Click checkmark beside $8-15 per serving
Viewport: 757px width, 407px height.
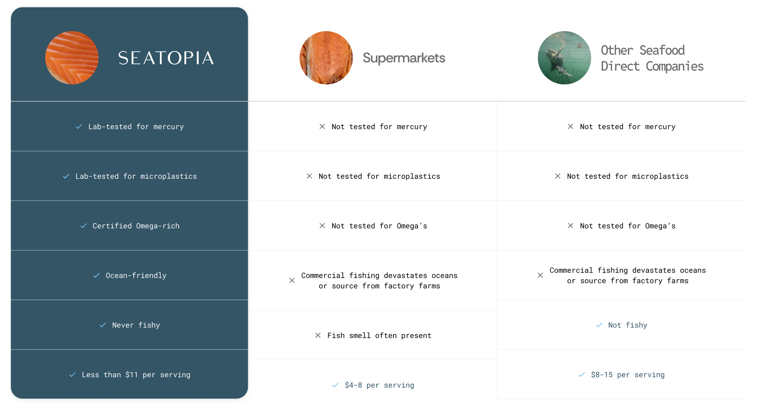582,374
